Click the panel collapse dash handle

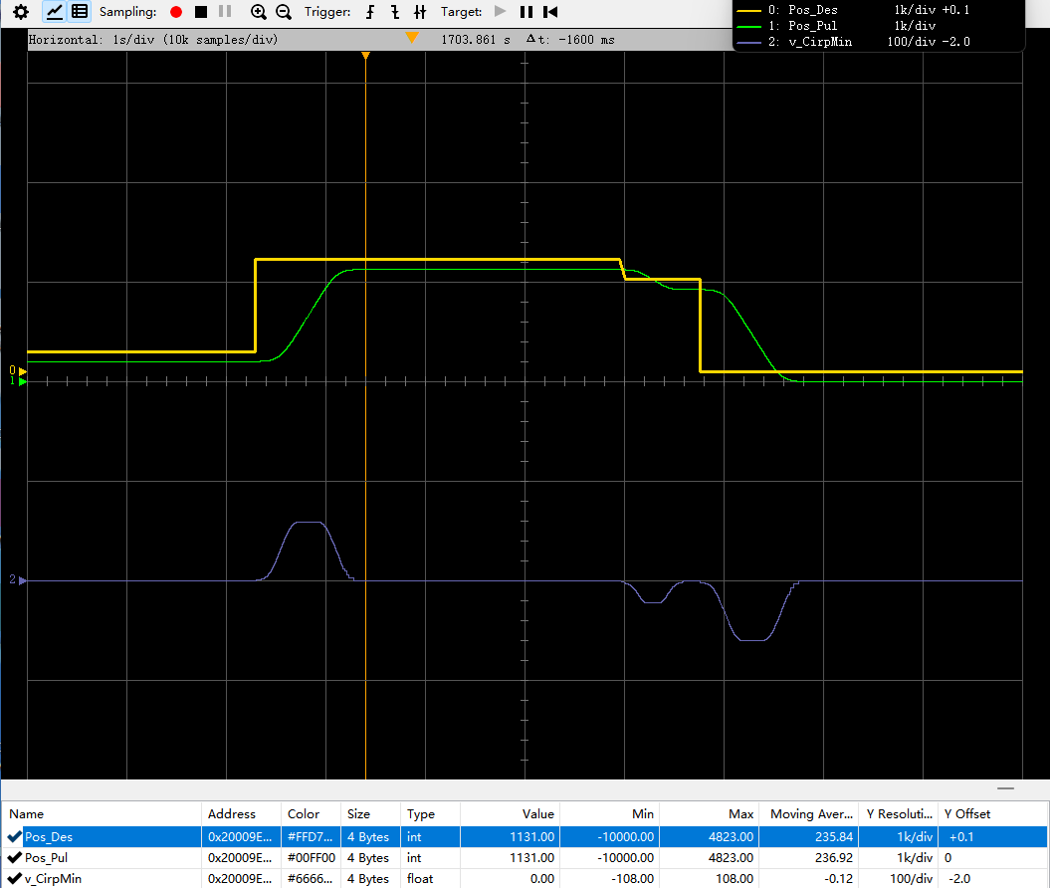[1005, 788]
